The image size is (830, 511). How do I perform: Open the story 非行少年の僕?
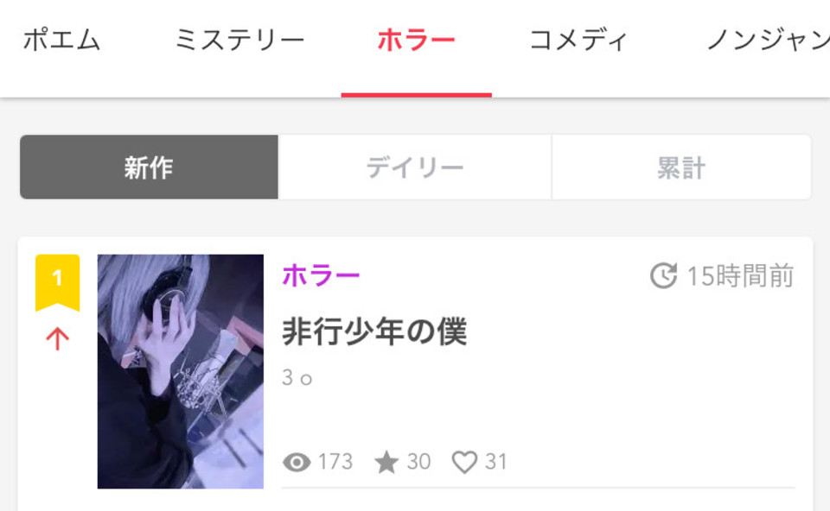[374, 331]
